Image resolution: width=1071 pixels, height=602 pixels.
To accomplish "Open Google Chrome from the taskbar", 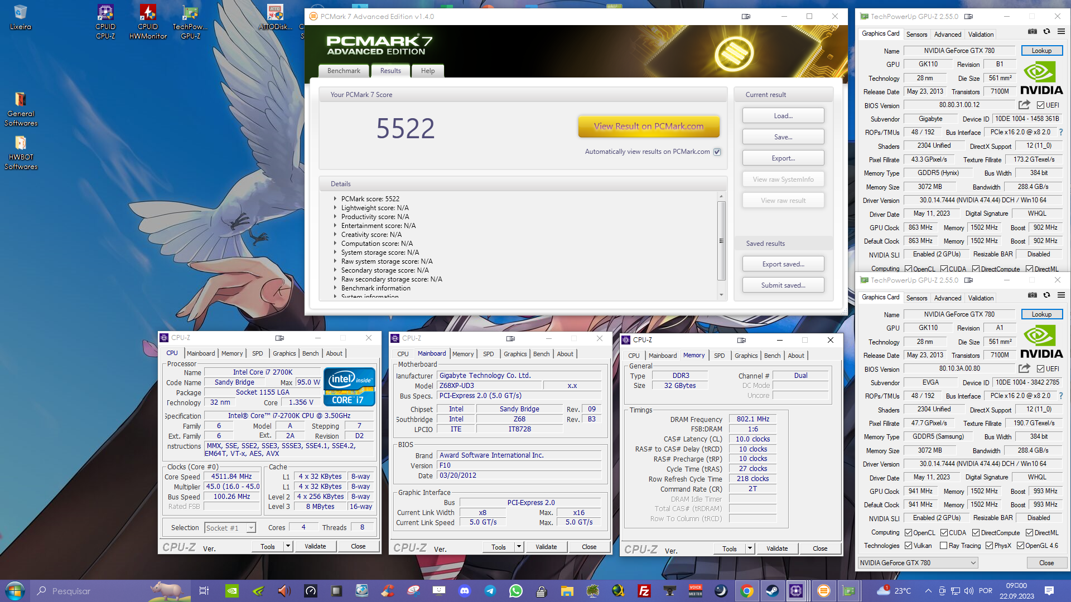I will (x=747, y=591).
